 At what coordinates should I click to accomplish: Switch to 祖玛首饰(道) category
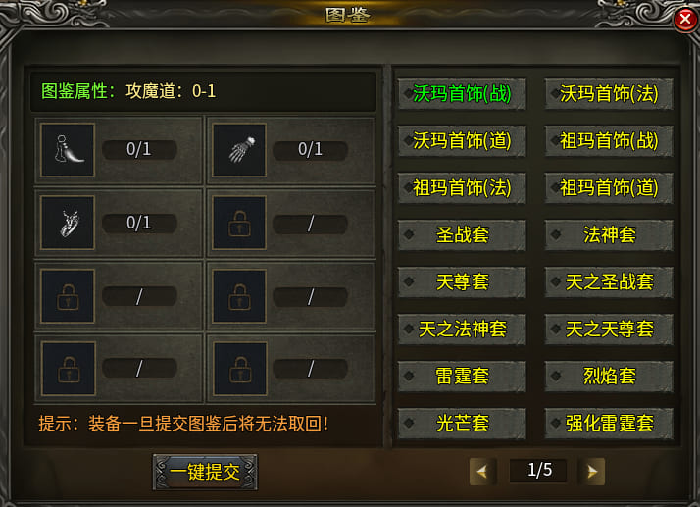coord(609,187)
